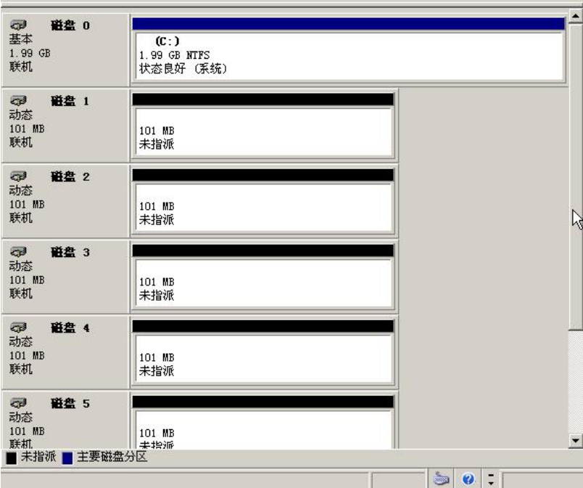Screen dimensions: 583x488
Task: Click the 磁盘 0 label
Action: point(70,25)
